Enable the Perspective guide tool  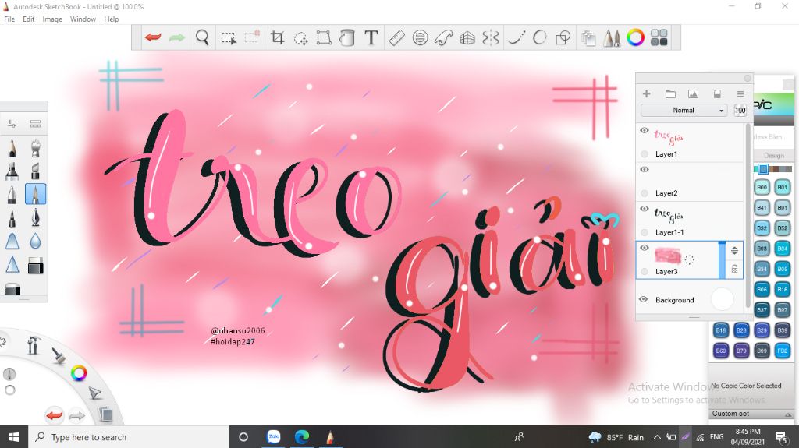click(x=467, y=37)
